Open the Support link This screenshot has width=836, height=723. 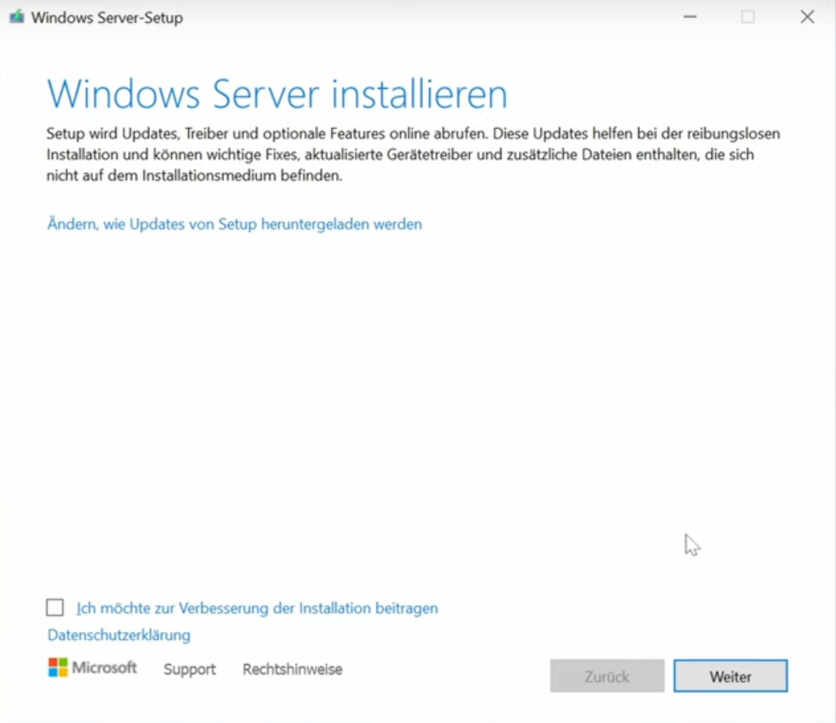tap(189, 669)
